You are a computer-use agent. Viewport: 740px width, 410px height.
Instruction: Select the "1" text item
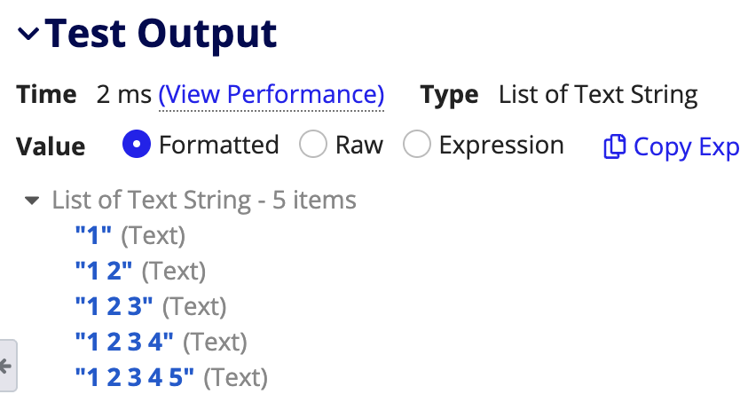pos(93,235)
